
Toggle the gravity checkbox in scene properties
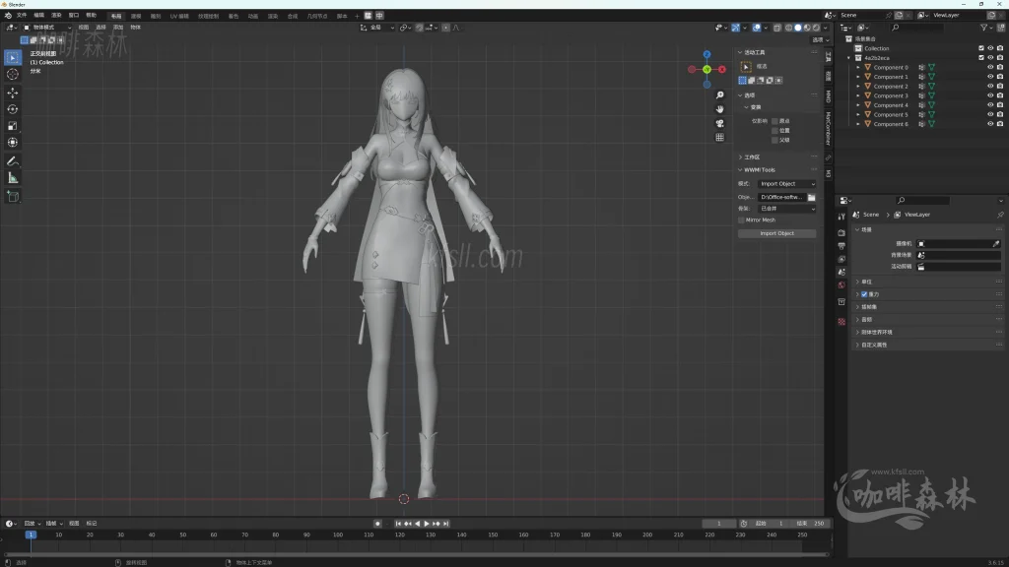(x=864, y=294)
